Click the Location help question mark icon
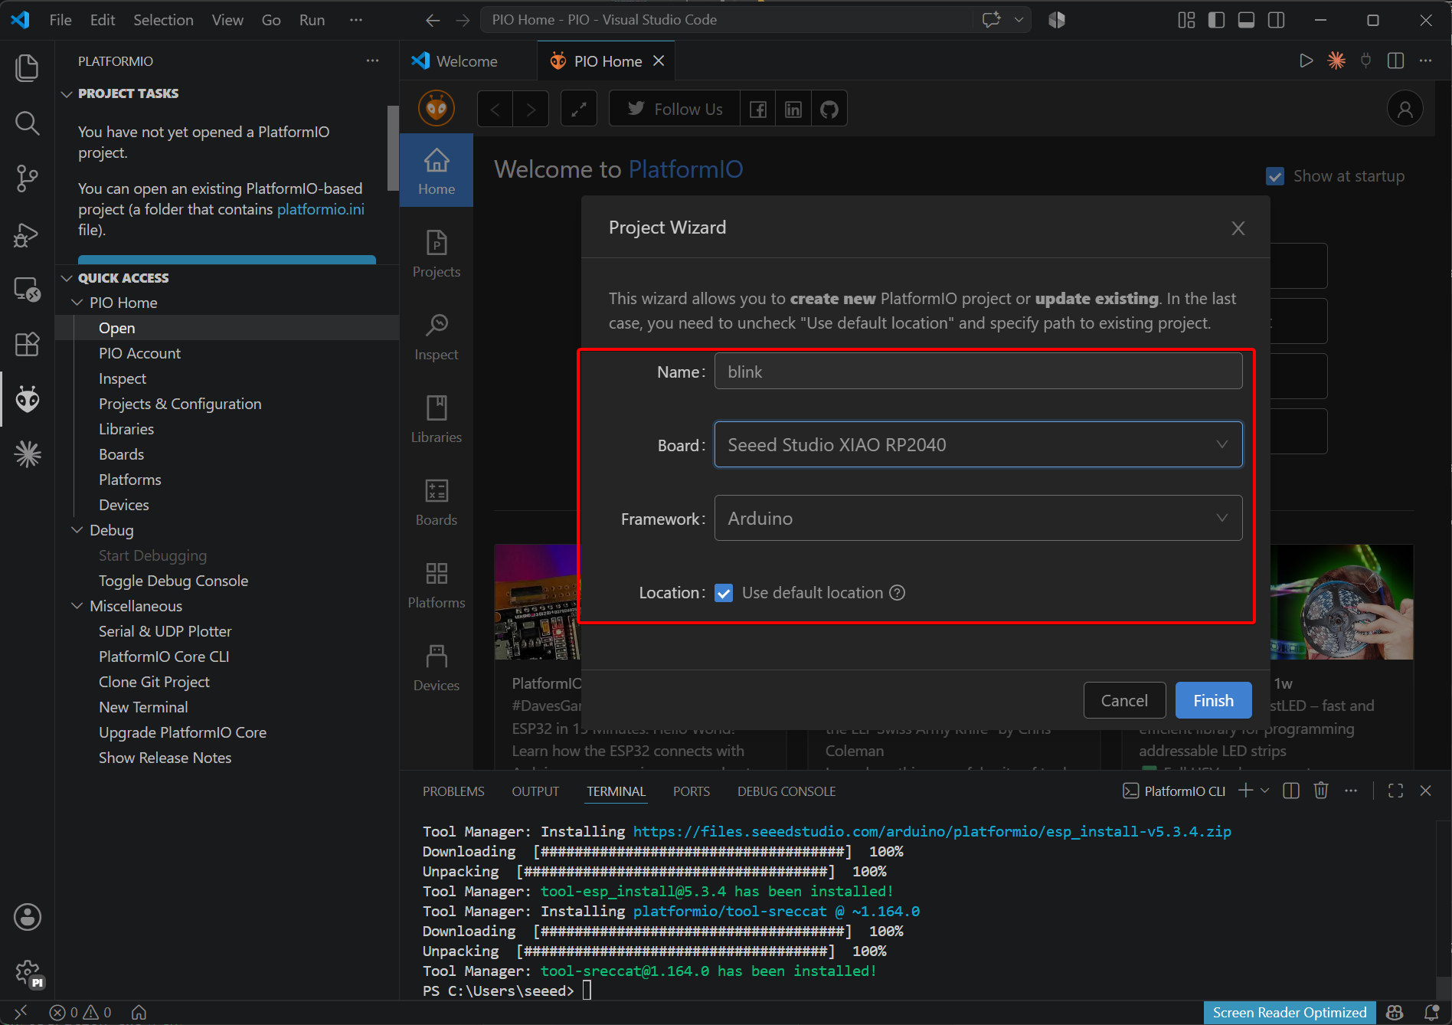The image size is (1452, 1025). pyautogui.click(x=898, y=593)
